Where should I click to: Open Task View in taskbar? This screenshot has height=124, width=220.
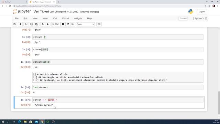[x=14, y=122]
